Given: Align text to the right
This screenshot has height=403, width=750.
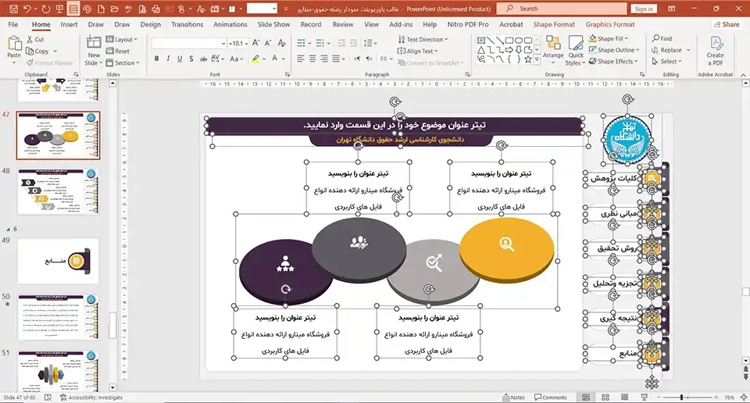Looking at the screenshot, I should 323,59.
